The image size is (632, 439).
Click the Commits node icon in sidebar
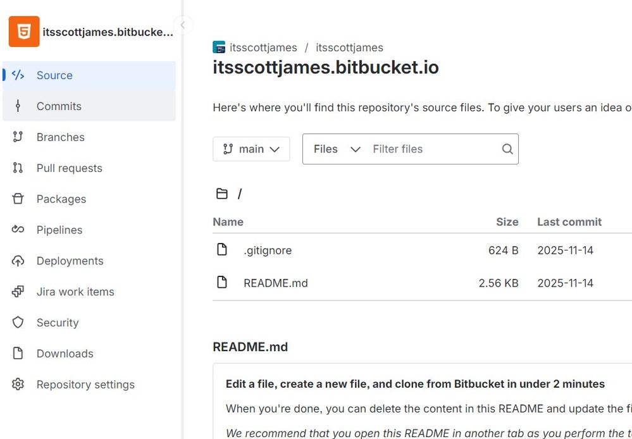point(18,106)
